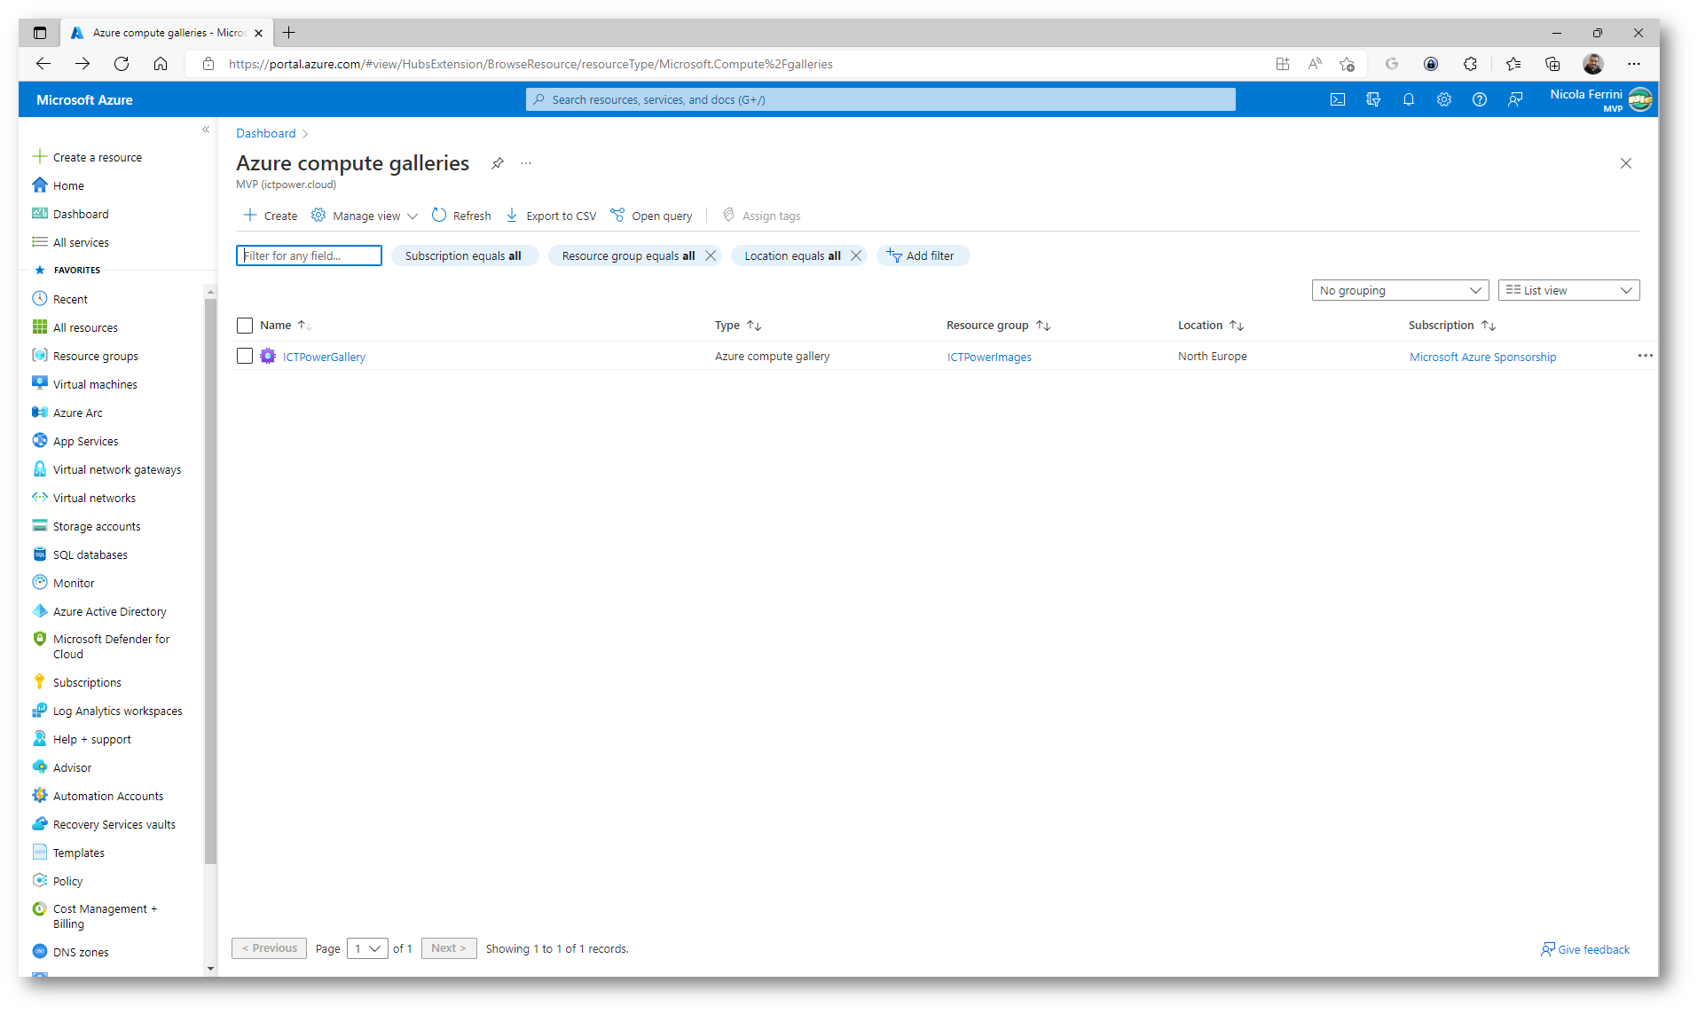Open Recovery Services vaults
This screenshot has width=1697, height=1014.
(x=114, y=824)
